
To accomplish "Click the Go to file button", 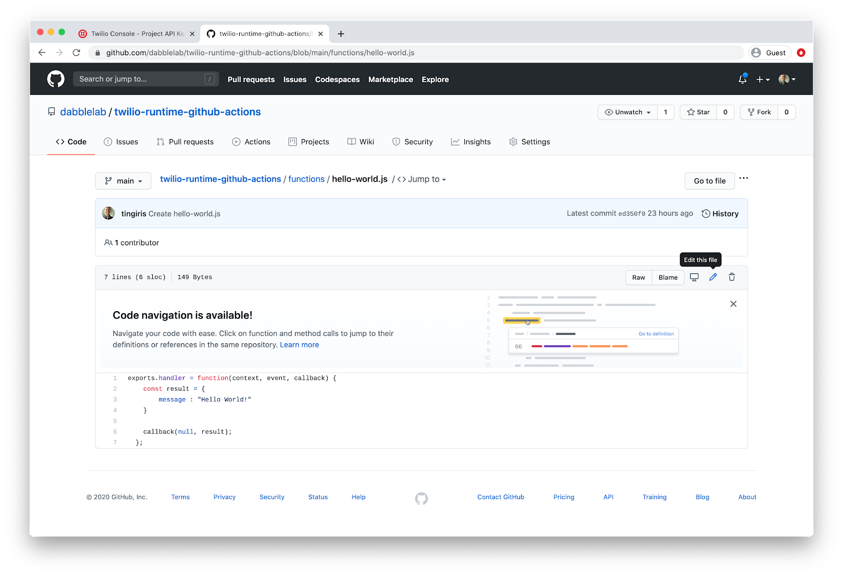I will (710, 181).
